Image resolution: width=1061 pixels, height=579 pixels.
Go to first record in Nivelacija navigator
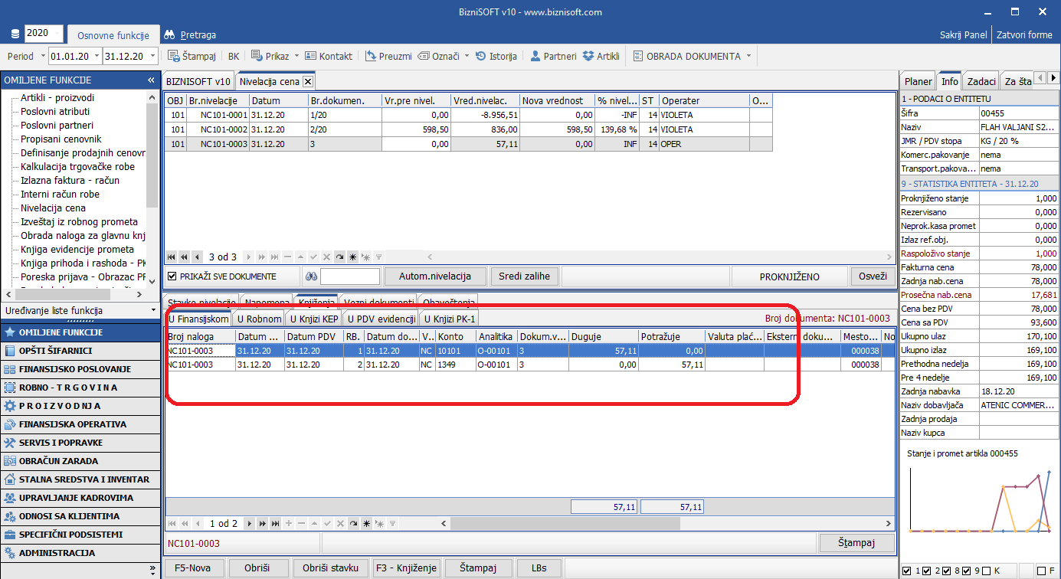point(172,257)
